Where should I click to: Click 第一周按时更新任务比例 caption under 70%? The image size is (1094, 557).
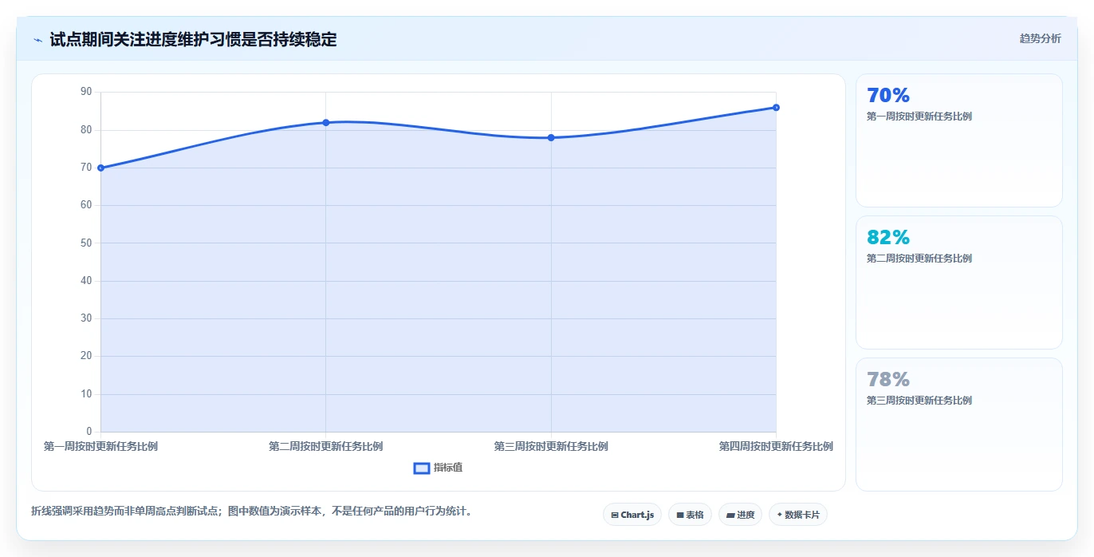pos(919,117)
